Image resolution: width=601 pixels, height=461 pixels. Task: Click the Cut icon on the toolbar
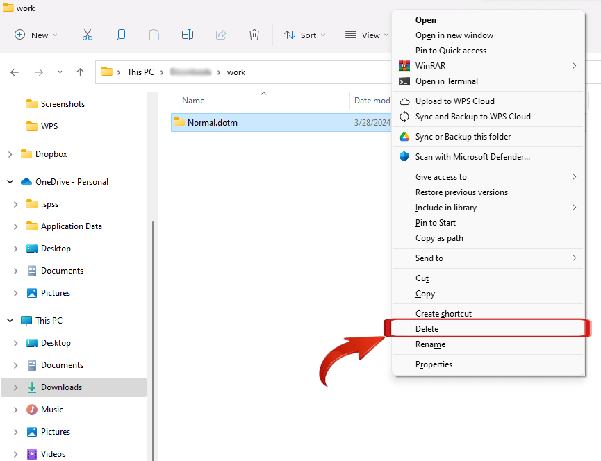coord(87,34)
